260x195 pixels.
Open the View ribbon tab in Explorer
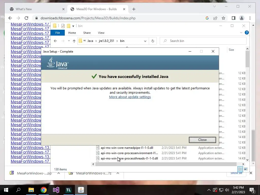(x=101, y=33)
